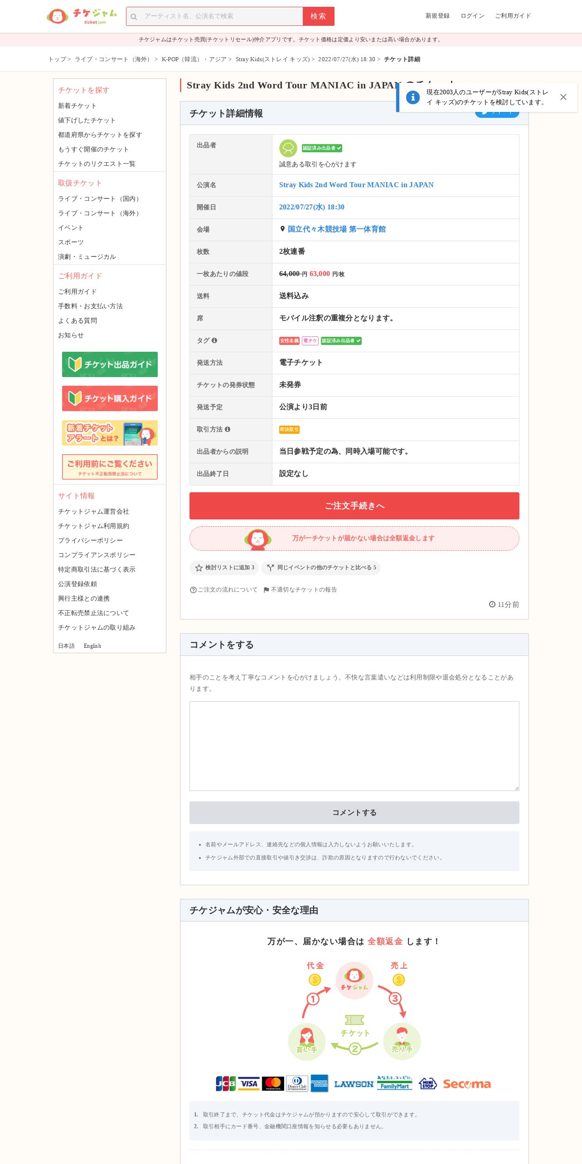
Task: Click トップ breadcrumb
Action: pos(57,59)
